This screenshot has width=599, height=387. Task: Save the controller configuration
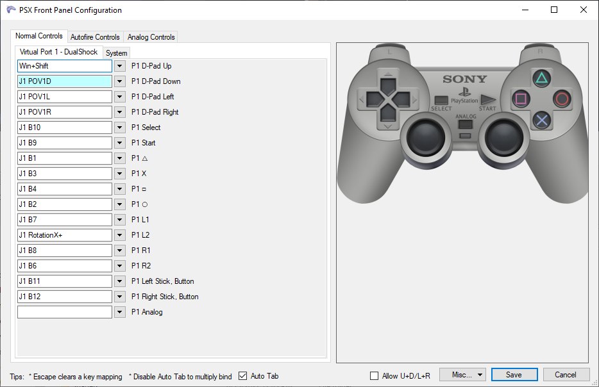point(514,374)
